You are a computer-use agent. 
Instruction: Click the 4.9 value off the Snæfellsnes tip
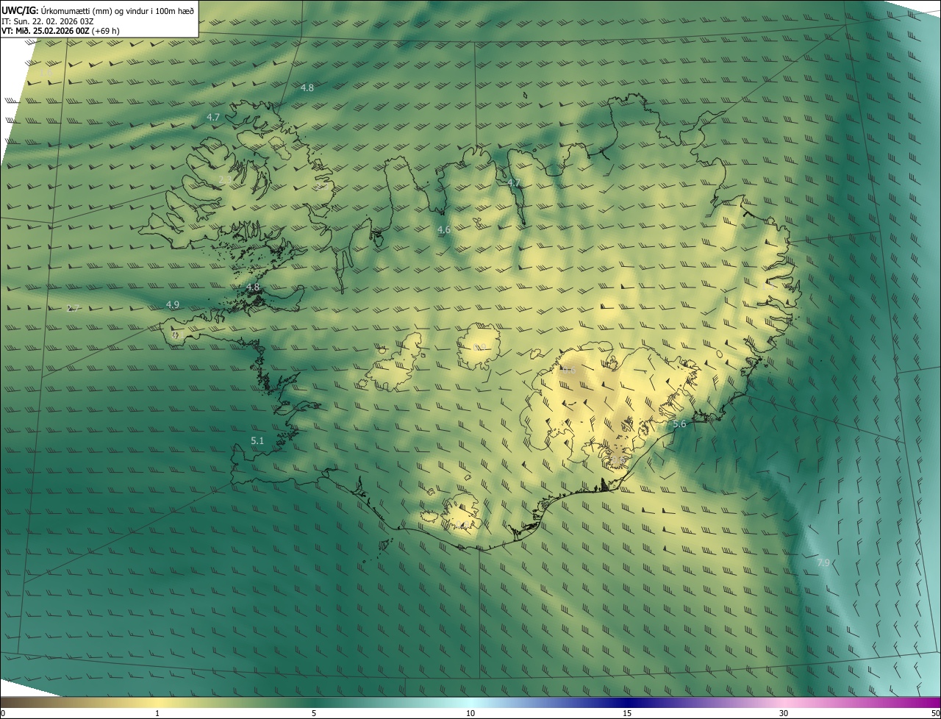[173, 304]
